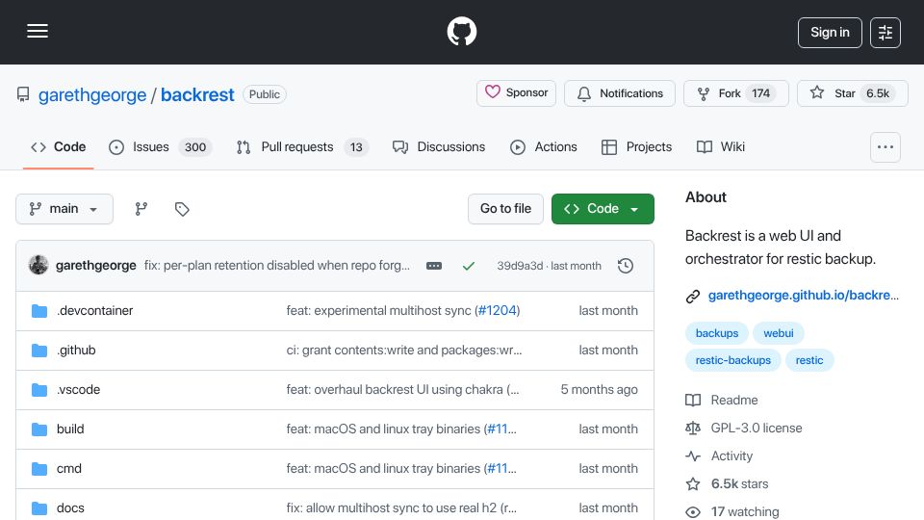Open the Issues tab
This screenshot has height=520, width=924.
click(161, 146)
